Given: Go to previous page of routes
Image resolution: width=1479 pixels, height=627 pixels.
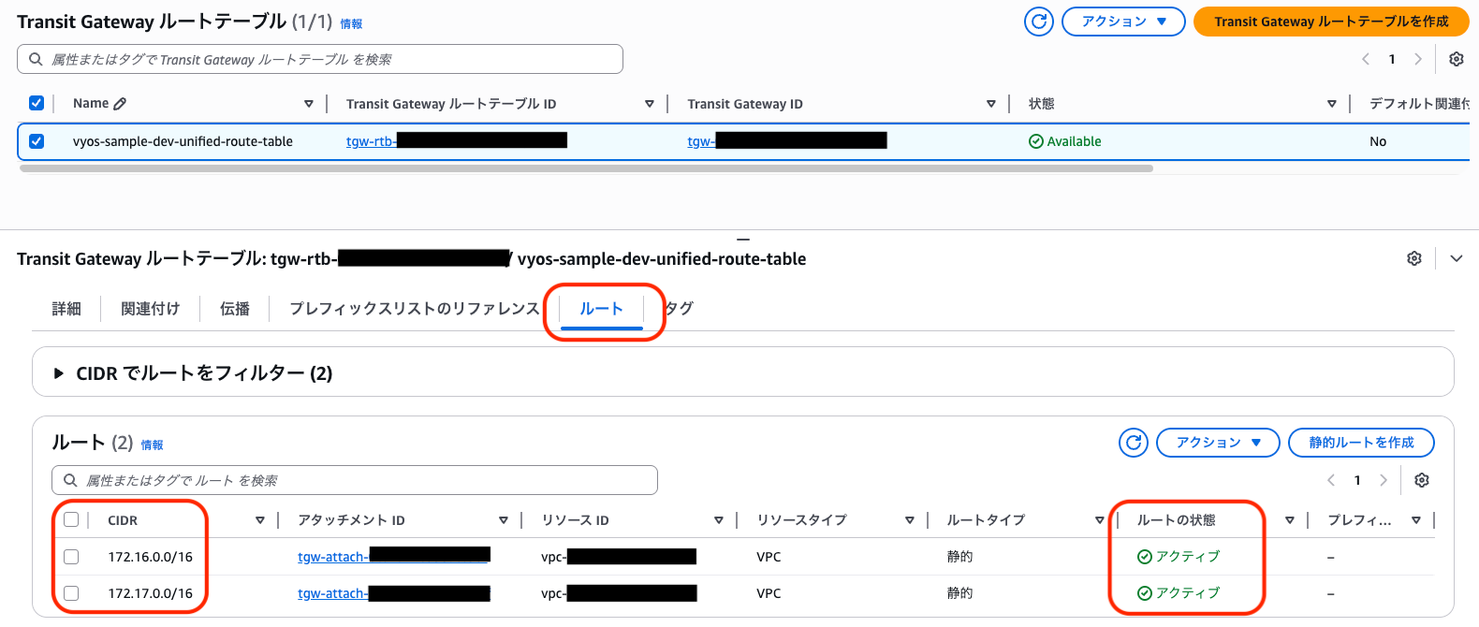Looking at the screenshot, I should pyautogui.click(x=1331, y=480).
